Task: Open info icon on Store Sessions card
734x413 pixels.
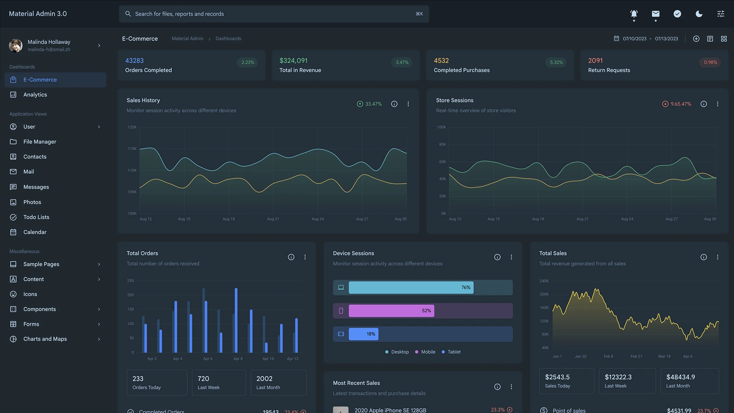Action: pos(703,104)
